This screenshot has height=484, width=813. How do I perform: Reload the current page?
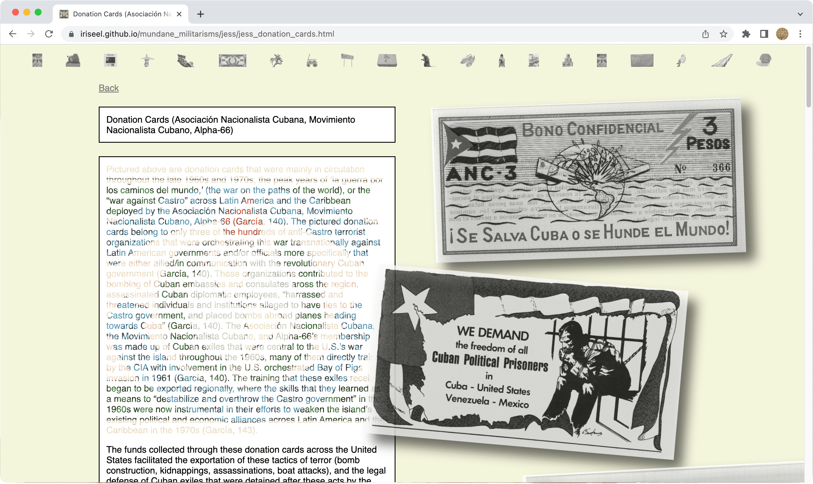49,34
